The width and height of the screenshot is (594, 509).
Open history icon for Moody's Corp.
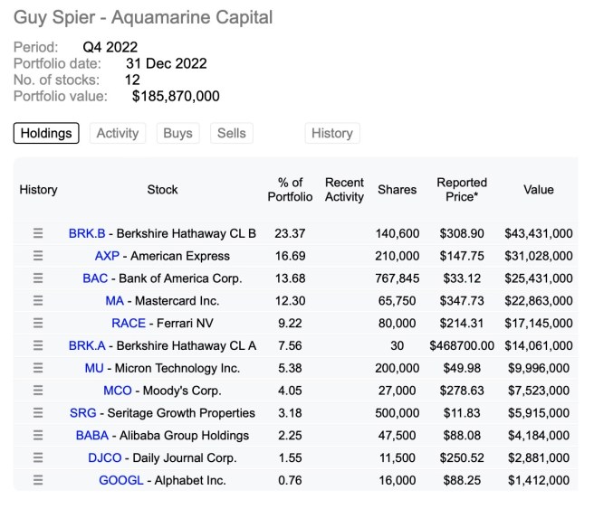[x=38, y=391]
